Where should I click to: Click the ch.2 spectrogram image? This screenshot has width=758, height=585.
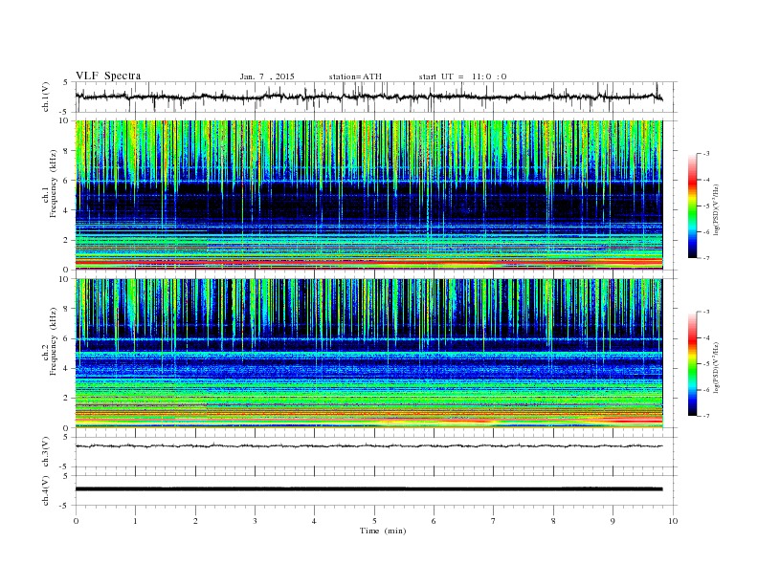[x=369, y=354]
